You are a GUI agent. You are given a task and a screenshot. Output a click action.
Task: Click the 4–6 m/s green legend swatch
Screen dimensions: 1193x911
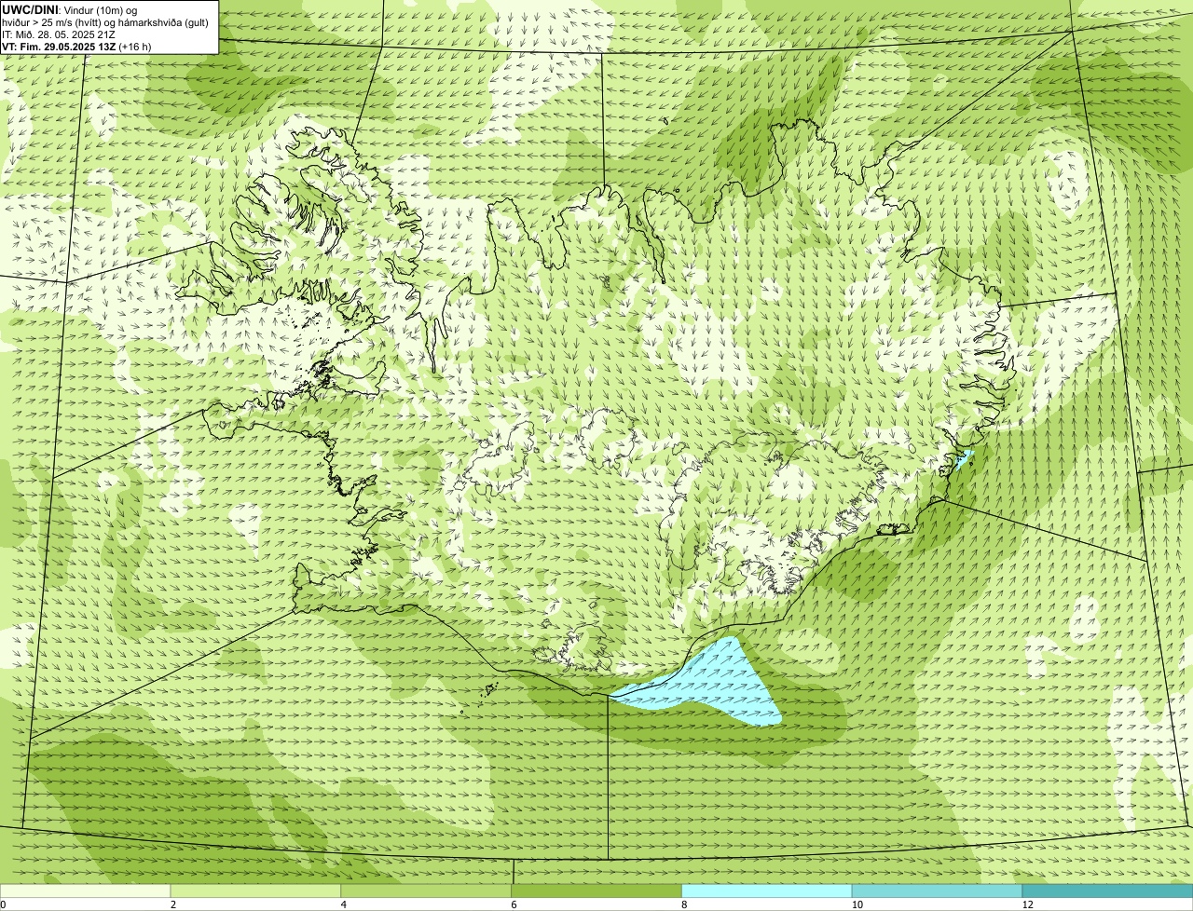point(427,891)
